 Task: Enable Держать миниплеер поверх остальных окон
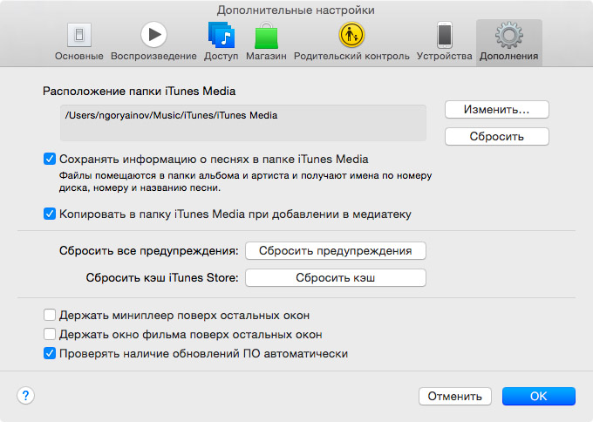(x=49, y=316)
